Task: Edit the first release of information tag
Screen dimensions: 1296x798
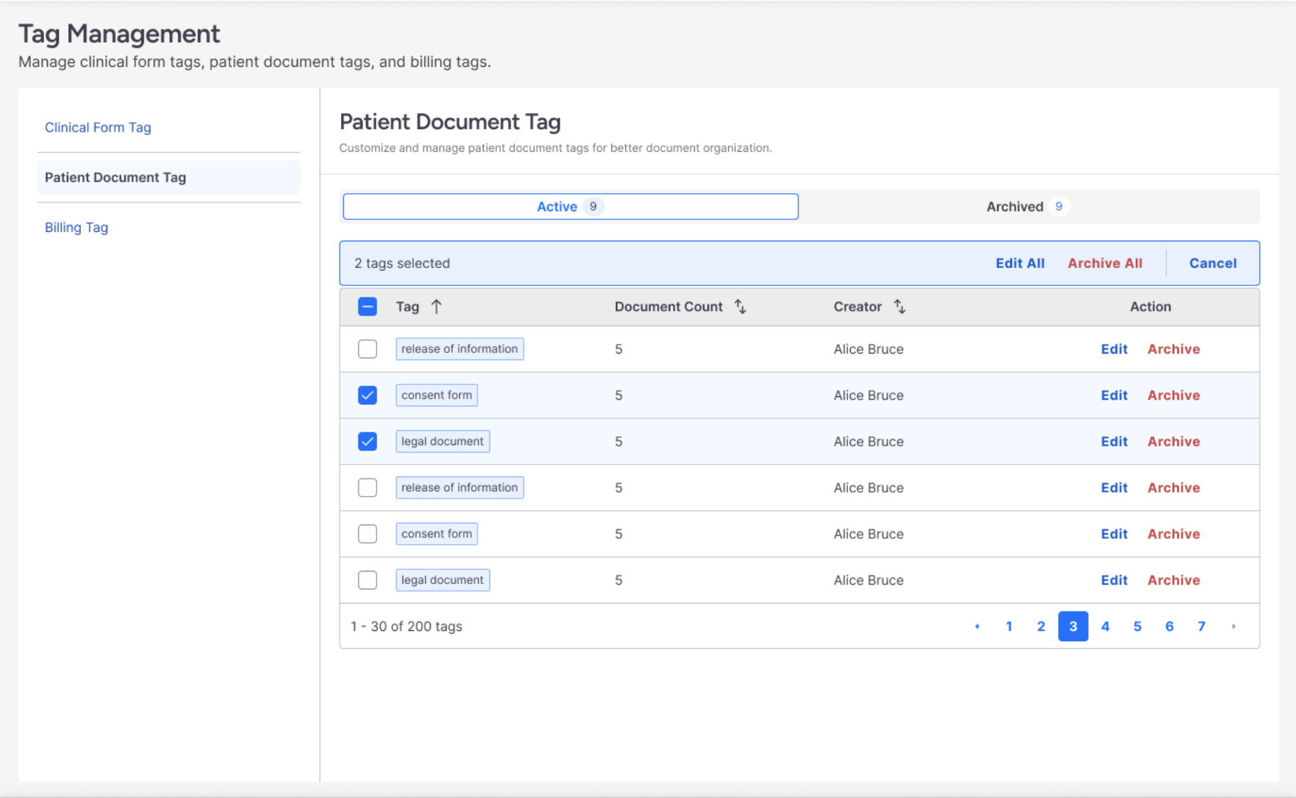Action: 1113,349
